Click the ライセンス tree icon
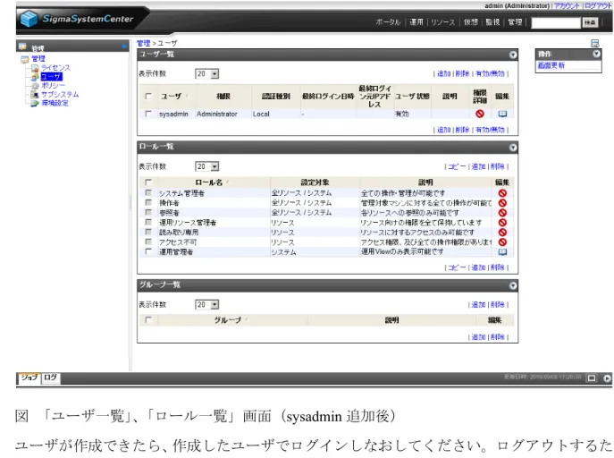Viewport: 614px width, 458px height. 35,68
